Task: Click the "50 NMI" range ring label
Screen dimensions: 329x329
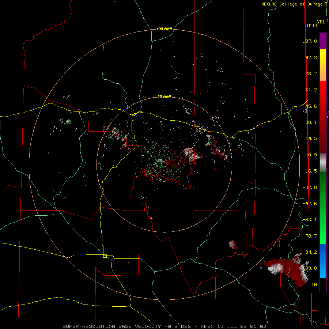Action: click(x=164, y=97)
